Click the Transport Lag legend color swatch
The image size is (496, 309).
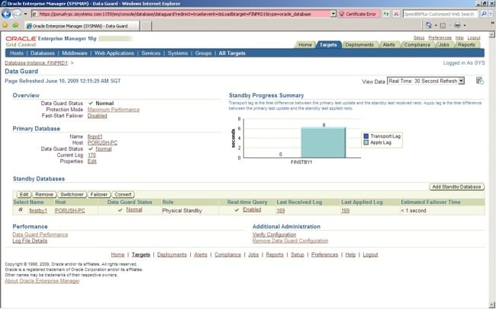tap(366, 136)
